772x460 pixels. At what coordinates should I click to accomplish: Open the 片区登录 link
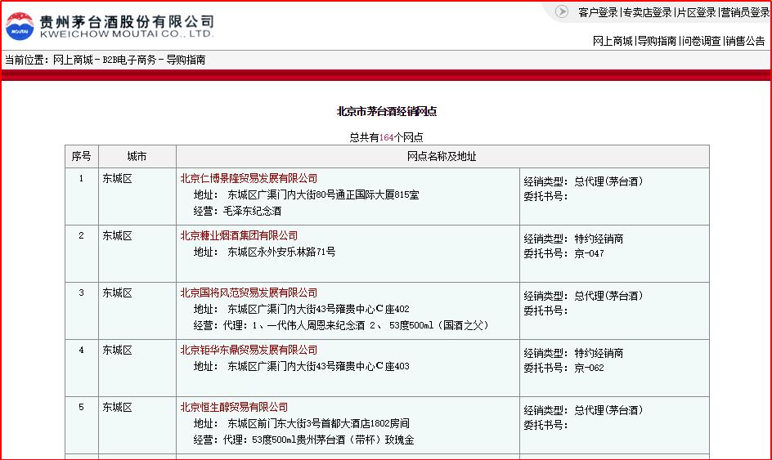point(696,13)
